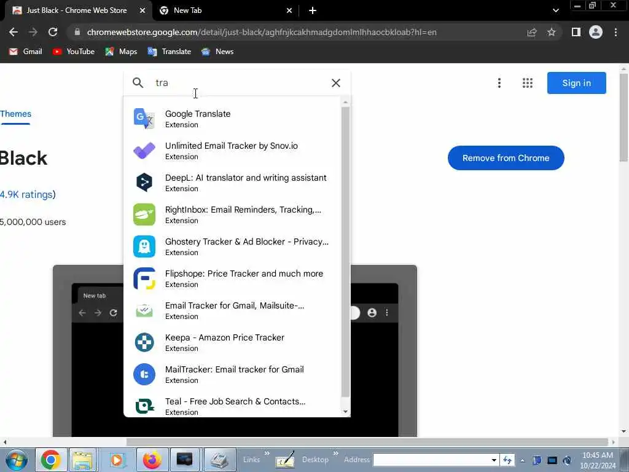The width and height of the screenshot is (629, 472).
Task: Click the Teal job search icon
Action: (144, 406)
